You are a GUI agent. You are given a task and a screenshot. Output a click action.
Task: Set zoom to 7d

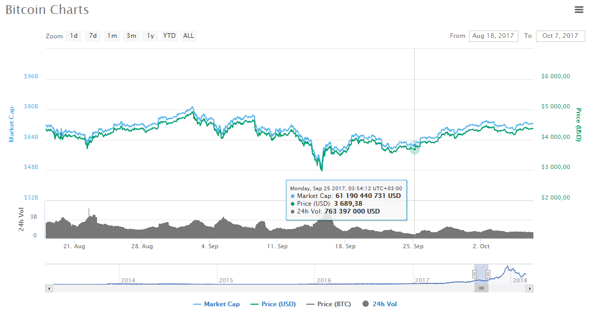(93, 36)
